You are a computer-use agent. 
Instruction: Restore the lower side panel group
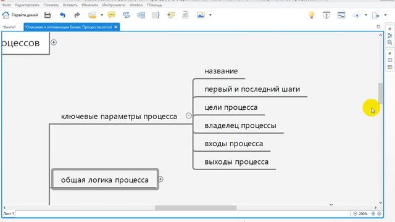point(389,54)
